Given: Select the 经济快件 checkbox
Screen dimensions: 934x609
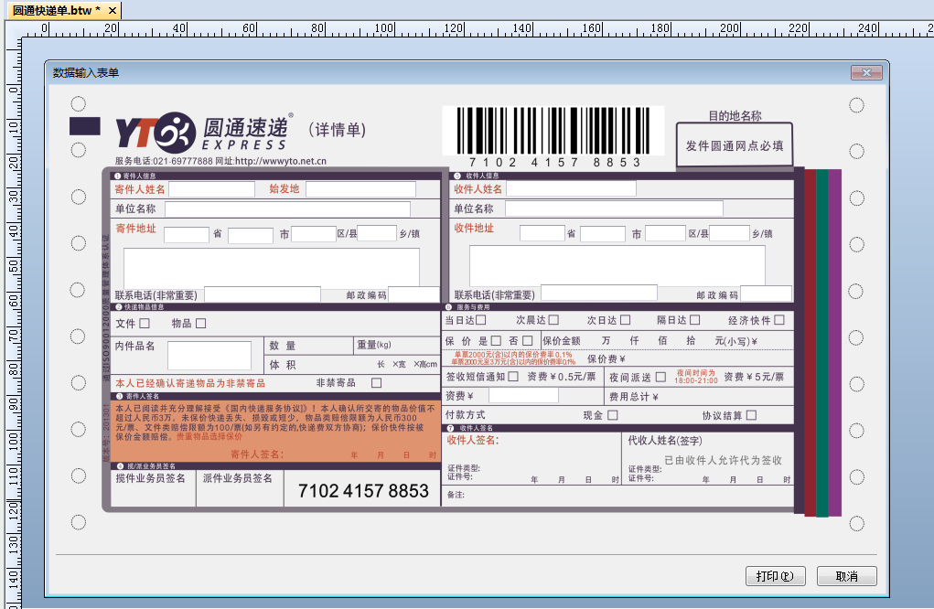Looking at the screenshot, I should point(778,320).
